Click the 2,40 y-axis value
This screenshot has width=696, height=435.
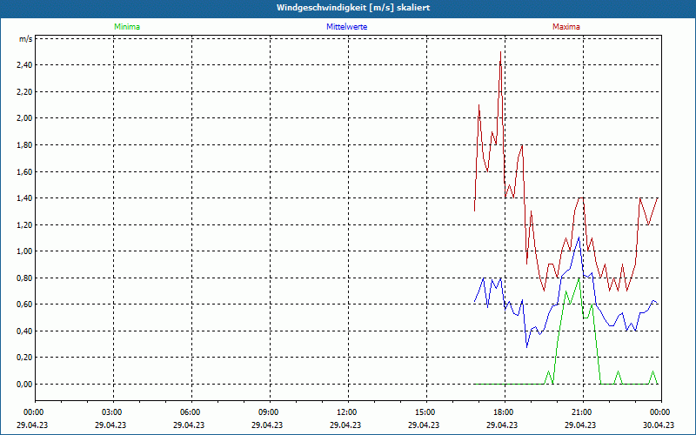pos(24,65)
